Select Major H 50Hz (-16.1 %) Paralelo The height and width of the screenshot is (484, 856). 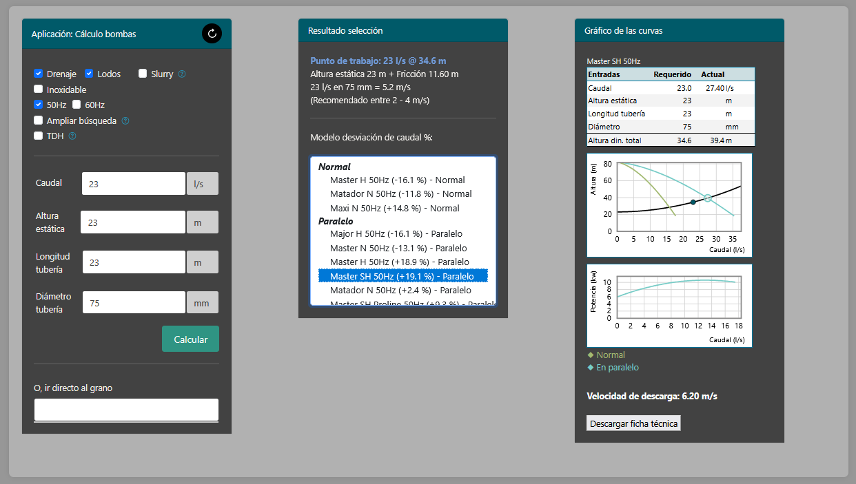pyautogui.click(x=396, y=234)
